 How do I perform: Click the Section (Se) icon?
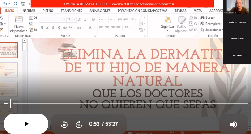(31, 29)
